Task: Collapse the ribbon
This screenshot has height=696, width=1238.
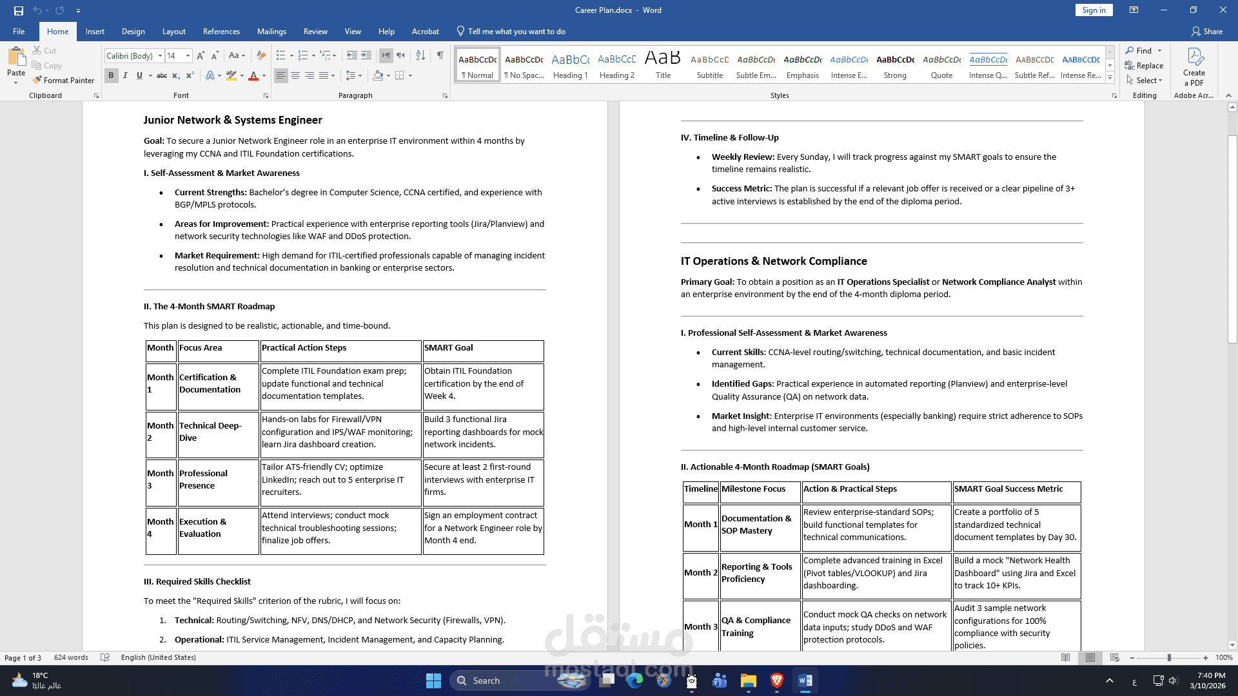Action: pos(1228,96)
